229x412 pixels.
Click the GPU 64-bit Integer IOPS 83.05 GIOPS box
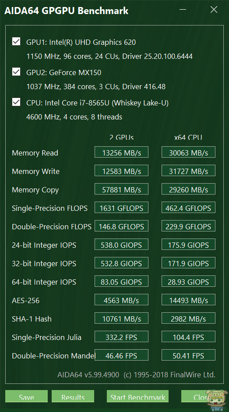click(122, 281)
